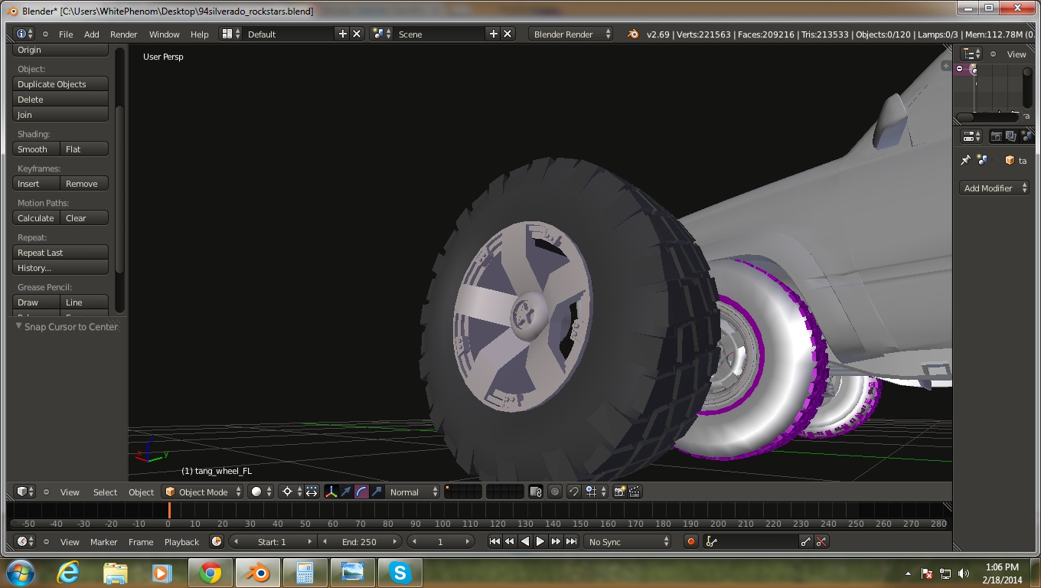Open the Scene browse selector icon

[x=381, y=34]
